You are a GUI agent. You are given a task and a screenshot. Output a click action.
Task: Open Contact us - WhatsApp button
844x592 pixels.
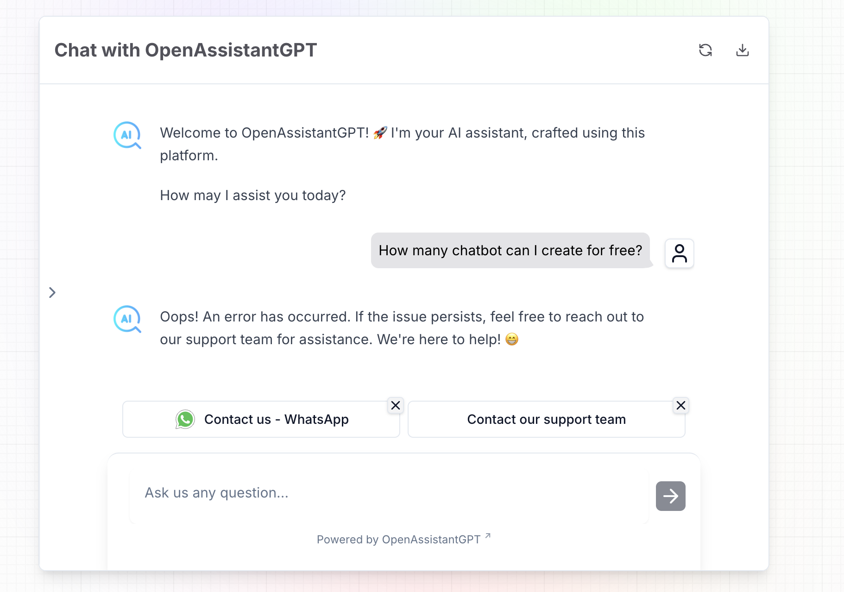(276, 420)
